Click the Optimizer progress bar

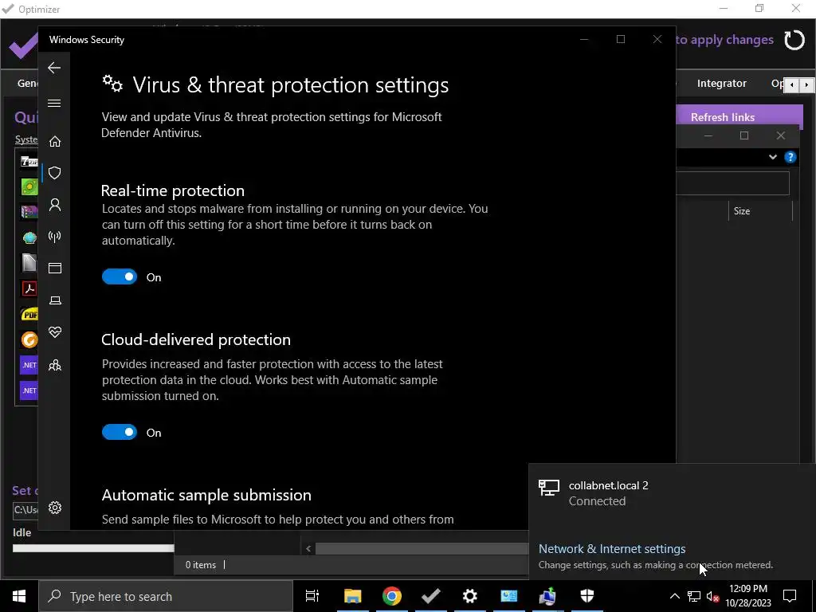tap(93, 548)
